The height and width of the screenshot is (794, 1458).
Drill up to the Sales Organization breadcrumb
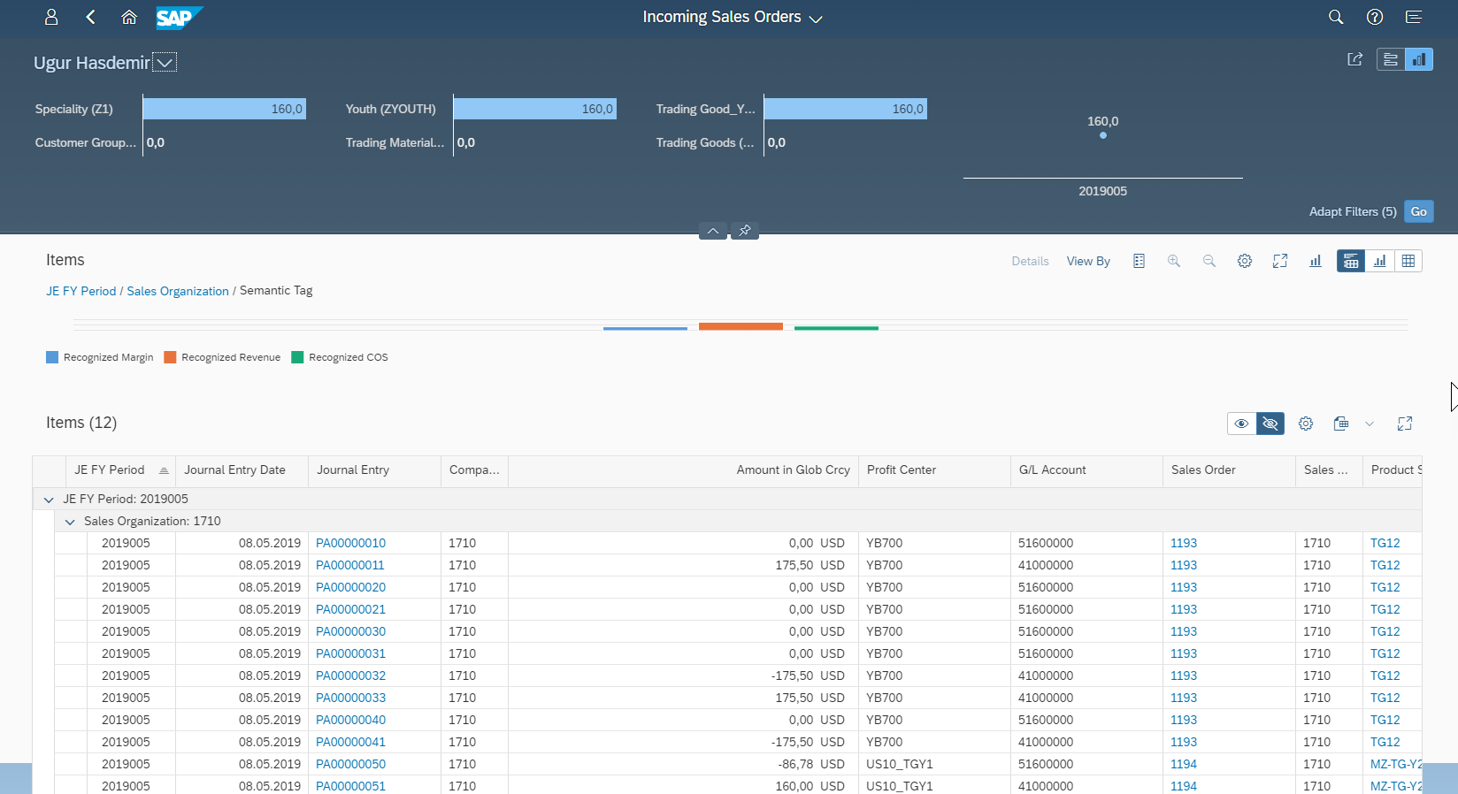tap(178, 291)
